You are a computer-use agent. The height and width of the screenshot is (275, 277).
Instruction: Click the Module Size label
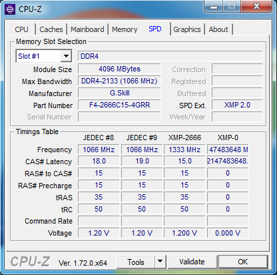click(x=53, y=69)
